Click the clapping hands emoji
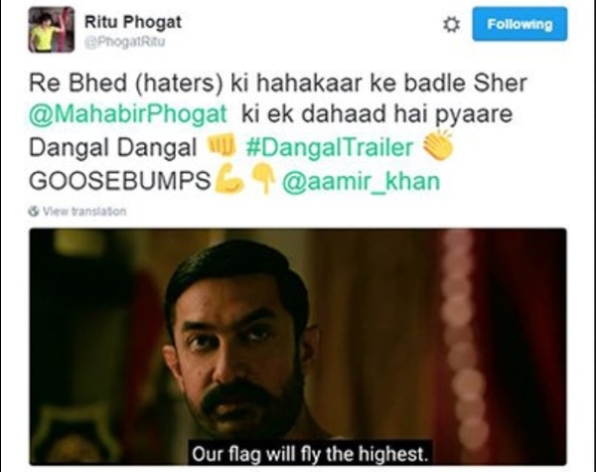This screenshot has height=472, width=596. (x=438, y=145)
